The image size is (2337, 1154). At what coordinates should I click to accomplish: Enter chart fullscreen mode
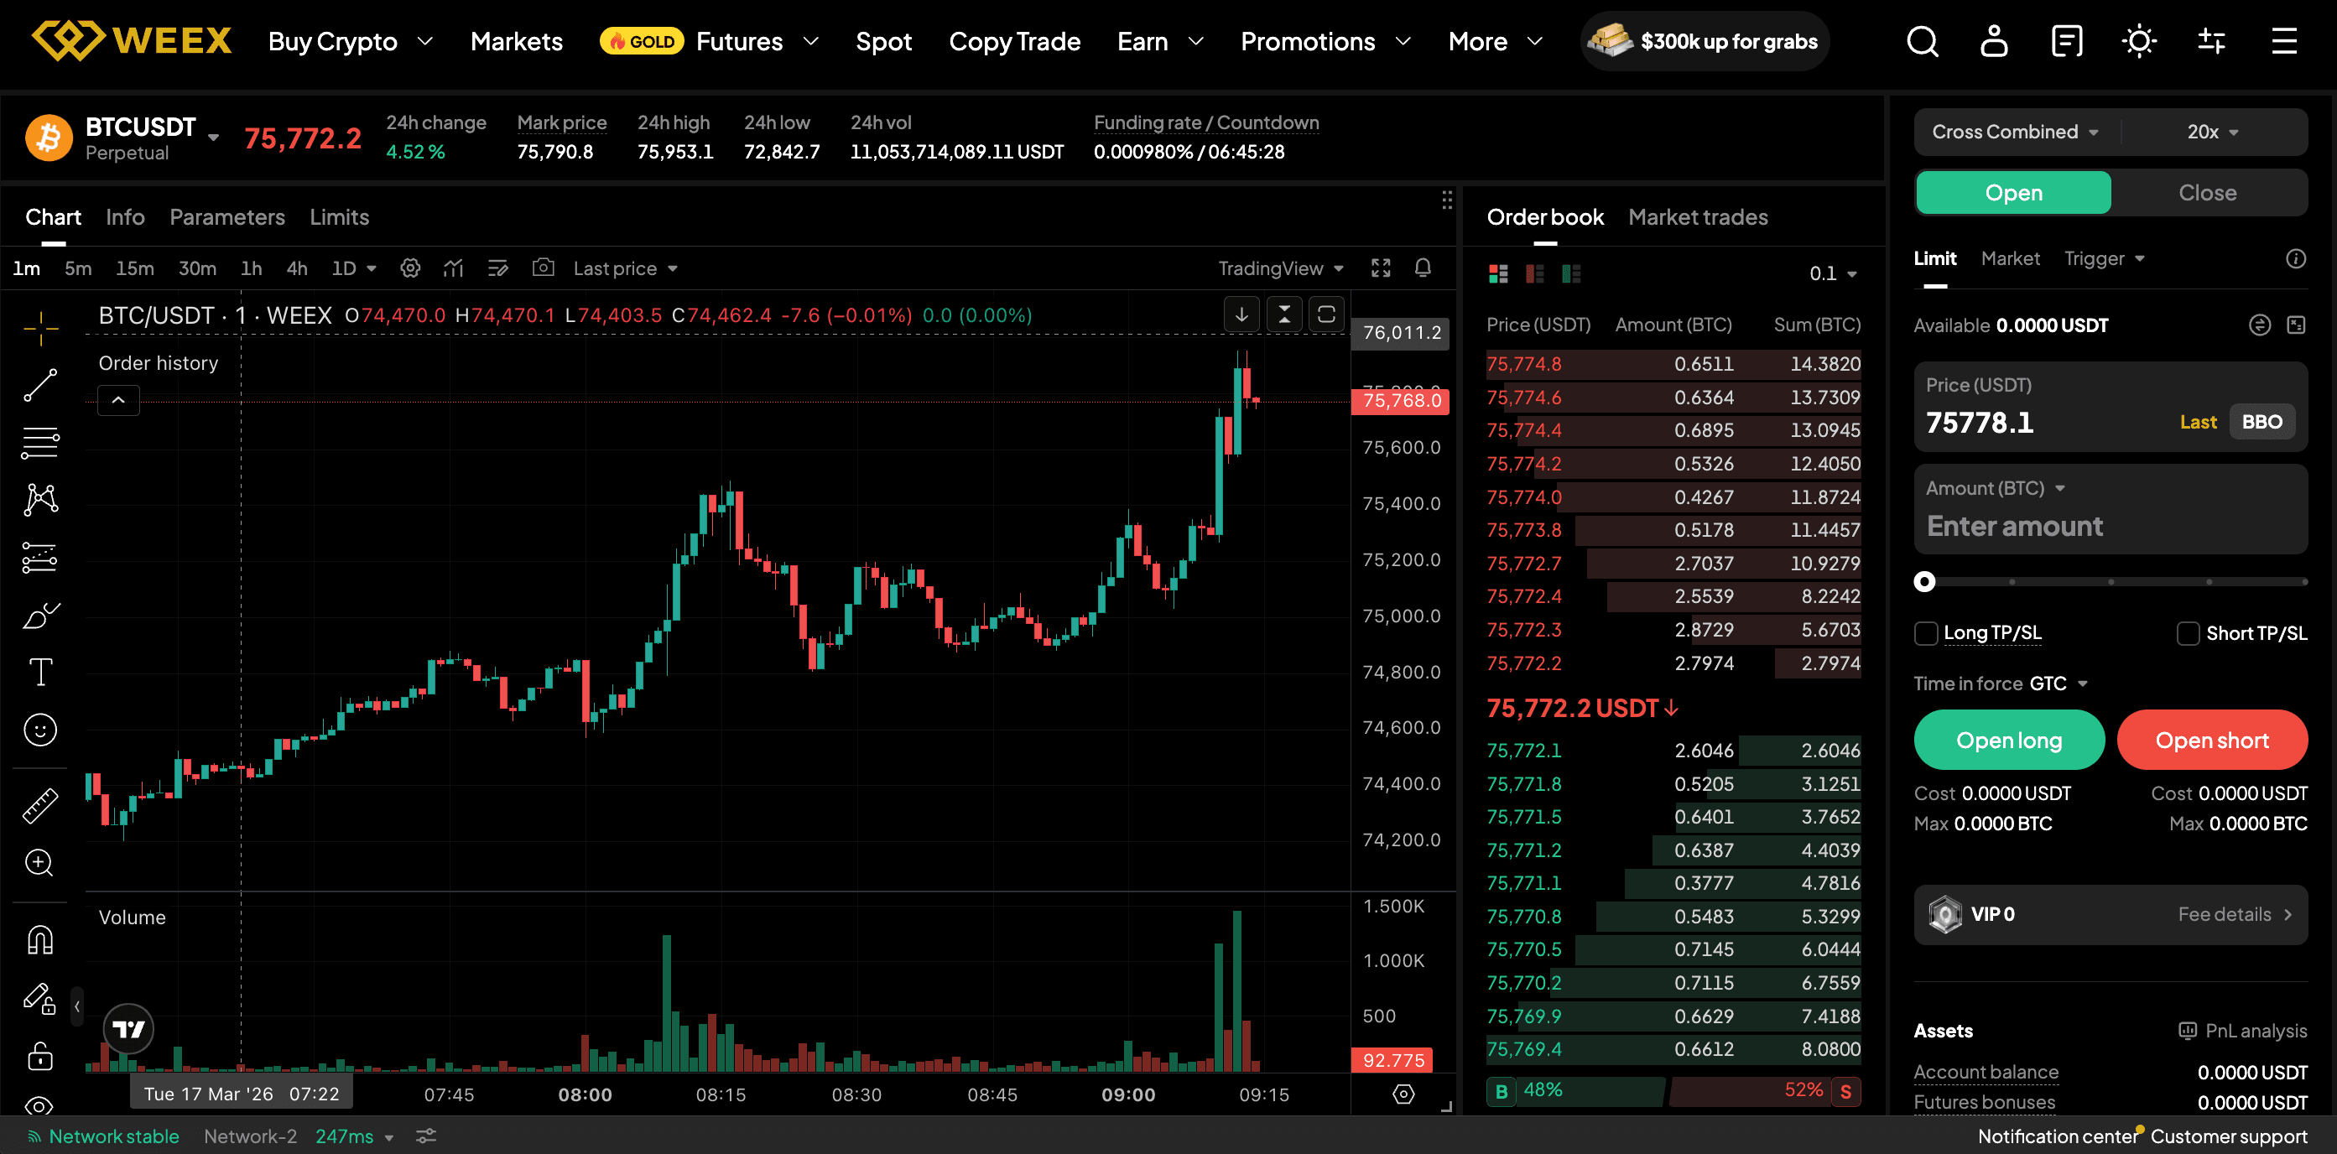(1380, 268)
